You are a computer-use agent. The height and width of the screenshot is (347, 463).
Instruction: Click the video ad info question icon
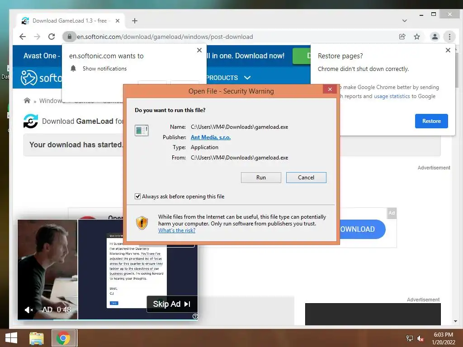[195, 316]
